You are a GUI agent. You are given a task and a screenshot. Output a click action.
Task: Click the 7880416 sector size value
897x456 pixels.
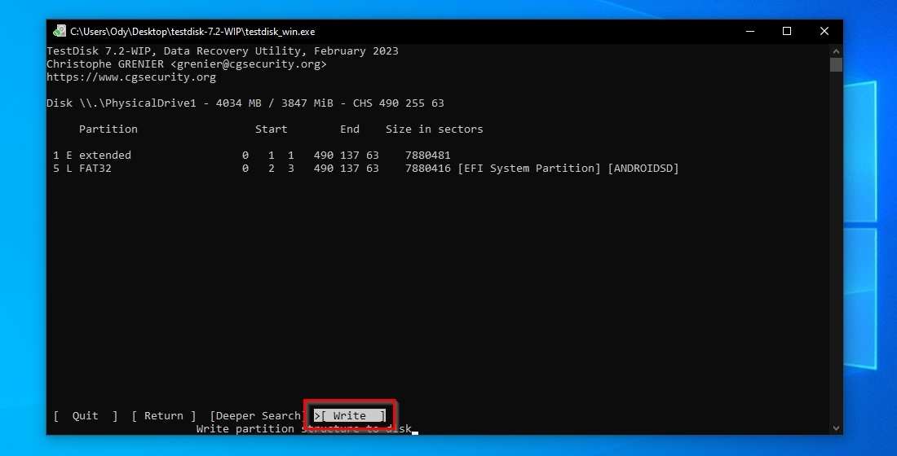pos(428,168)
